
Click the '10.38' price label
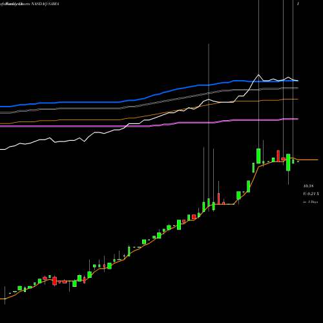coord(308,186)
